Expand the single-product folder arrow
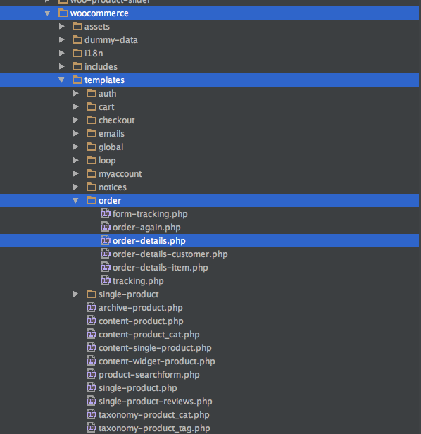421x434 pixels. pos(76,294)
